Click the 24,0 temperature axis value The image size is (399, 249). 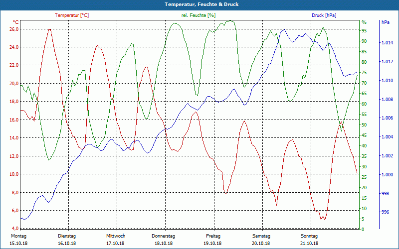pos(14,47)
